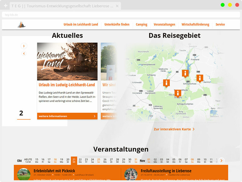Go to previous news slide arrow
This screenshot has height=182, width=242.
tap(24, 54)
